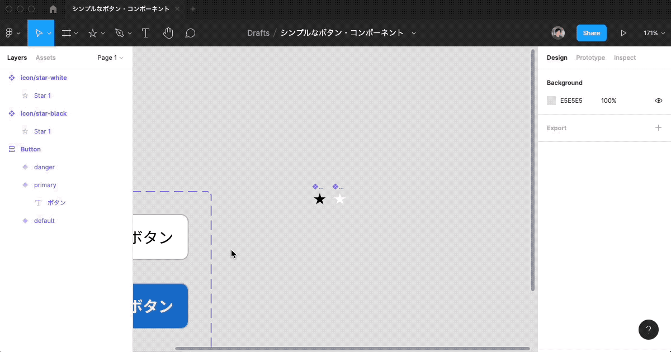Viewport: 671px width, 352px height.
Task: Click the Share button
Action: click(x=592, y=33)
